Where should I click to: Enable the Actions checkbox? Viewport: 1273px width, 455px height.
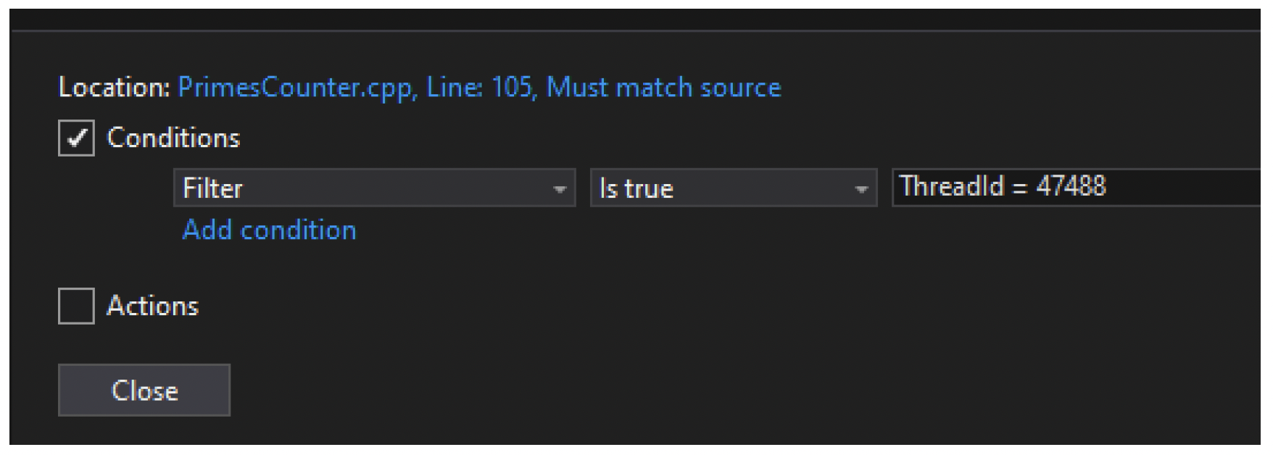click(76, 306)
